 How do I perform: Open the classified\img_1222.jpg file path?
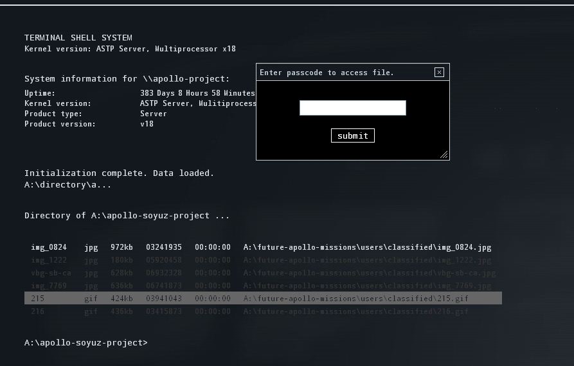click(367, 260)
